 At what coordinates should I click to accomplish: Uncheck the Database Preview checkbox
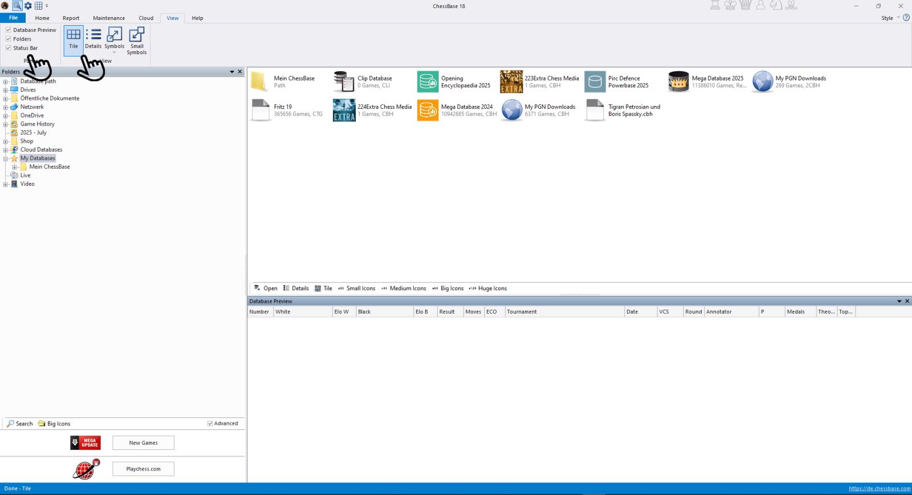pyautogui.click(x=9, y=30)
